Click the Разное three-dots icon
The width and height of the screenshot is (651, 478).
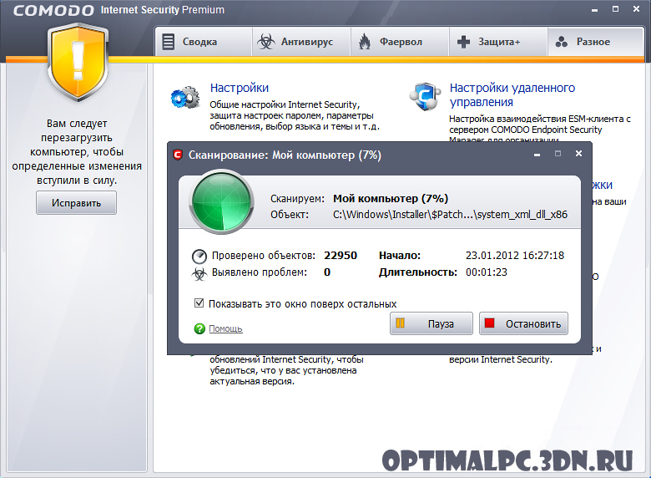562,42
